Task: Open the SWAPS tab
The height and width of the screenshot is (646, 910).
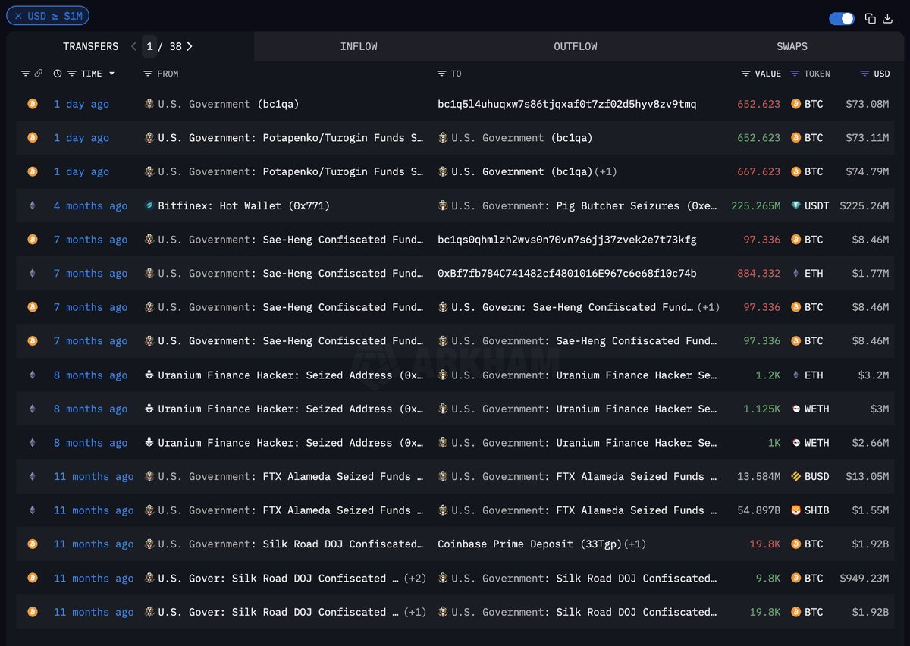Action: [792, 46]
